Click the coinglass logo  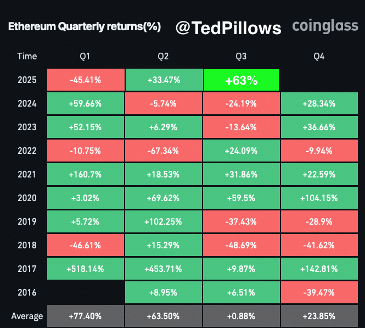pyautogui.click(x=325, y=26)
